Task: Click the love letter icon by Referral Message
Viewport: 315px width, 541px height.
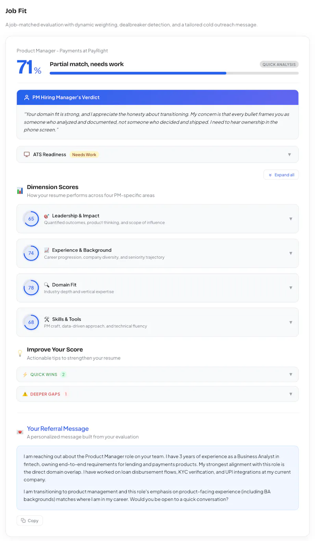Action: pos(20,432)
